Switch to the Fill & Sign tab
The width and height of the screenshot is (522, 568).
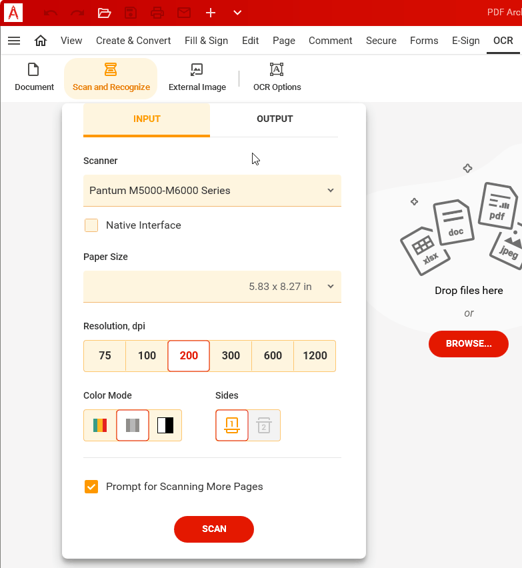(x=207, y=41)
